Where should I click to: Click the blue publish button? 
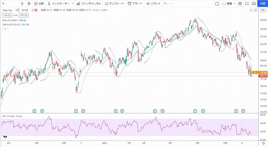[x=263, y=4]
